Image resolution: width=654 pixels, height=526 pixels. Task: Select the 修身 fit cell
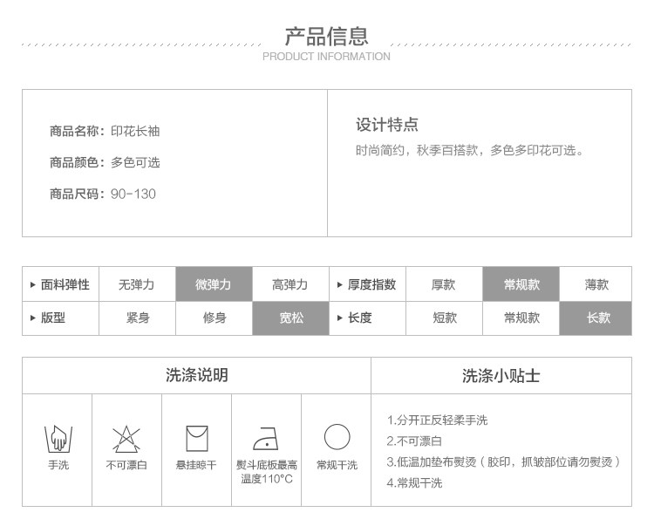(x=214, y=318)
